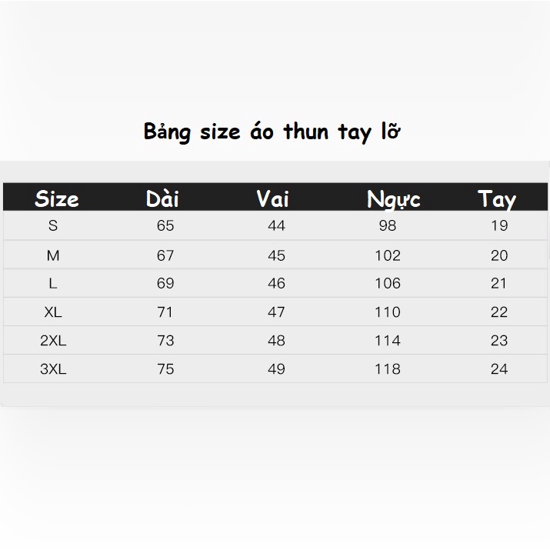Click sleeve value 19 for size S
550x550 pixels.
click(x=499, y=226)
